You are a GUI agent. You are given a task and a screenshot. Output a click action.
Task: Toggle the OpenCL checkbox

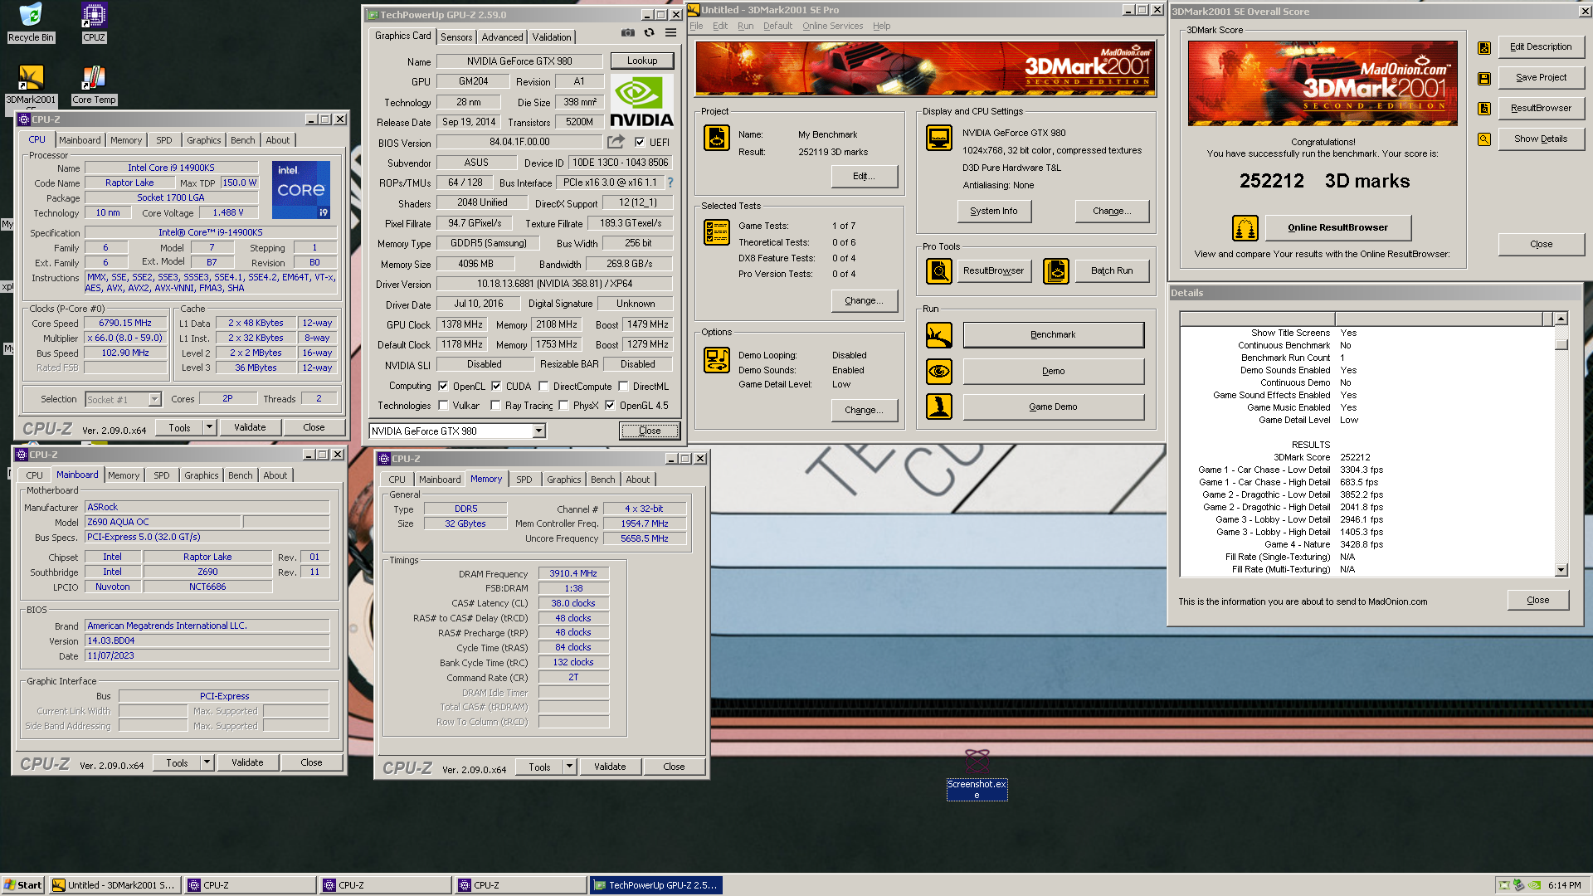click(443, 386)
